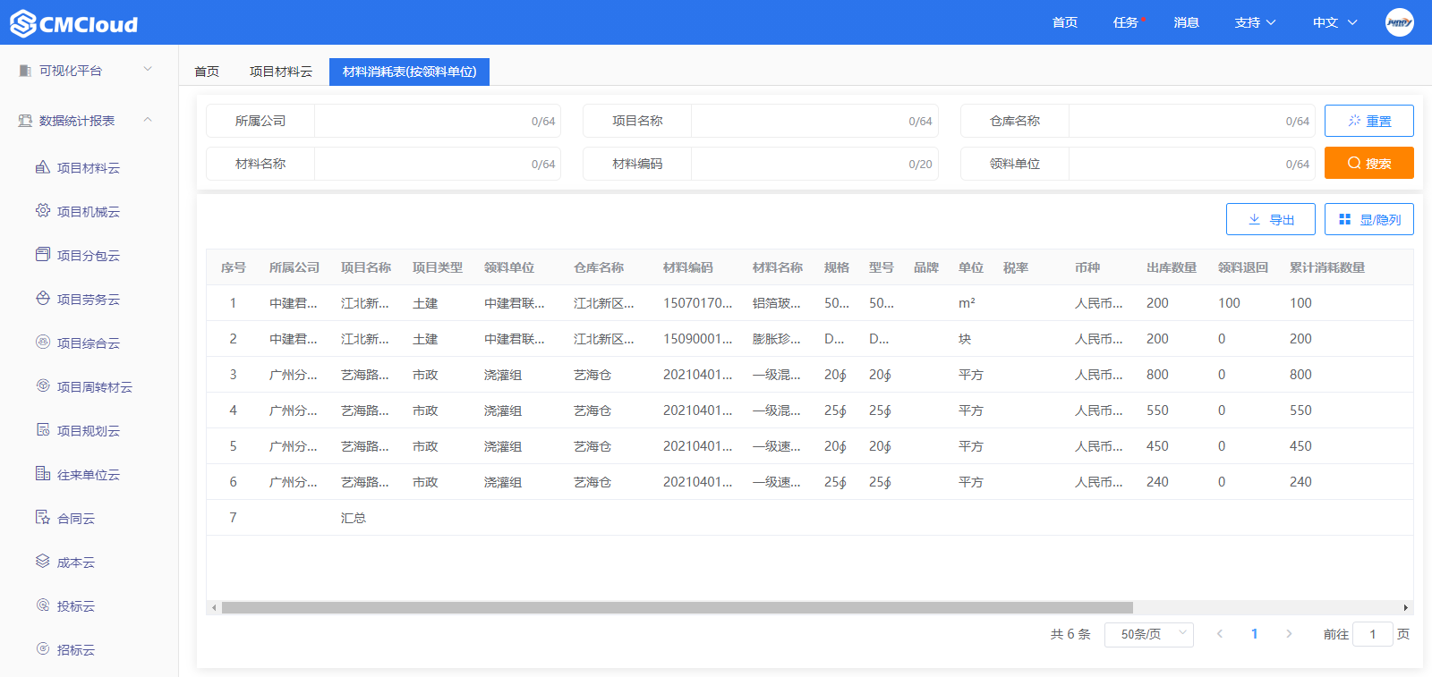Click the 成本云 layers icon
The height and width of the screenshot is (677, 1432).
43,562
